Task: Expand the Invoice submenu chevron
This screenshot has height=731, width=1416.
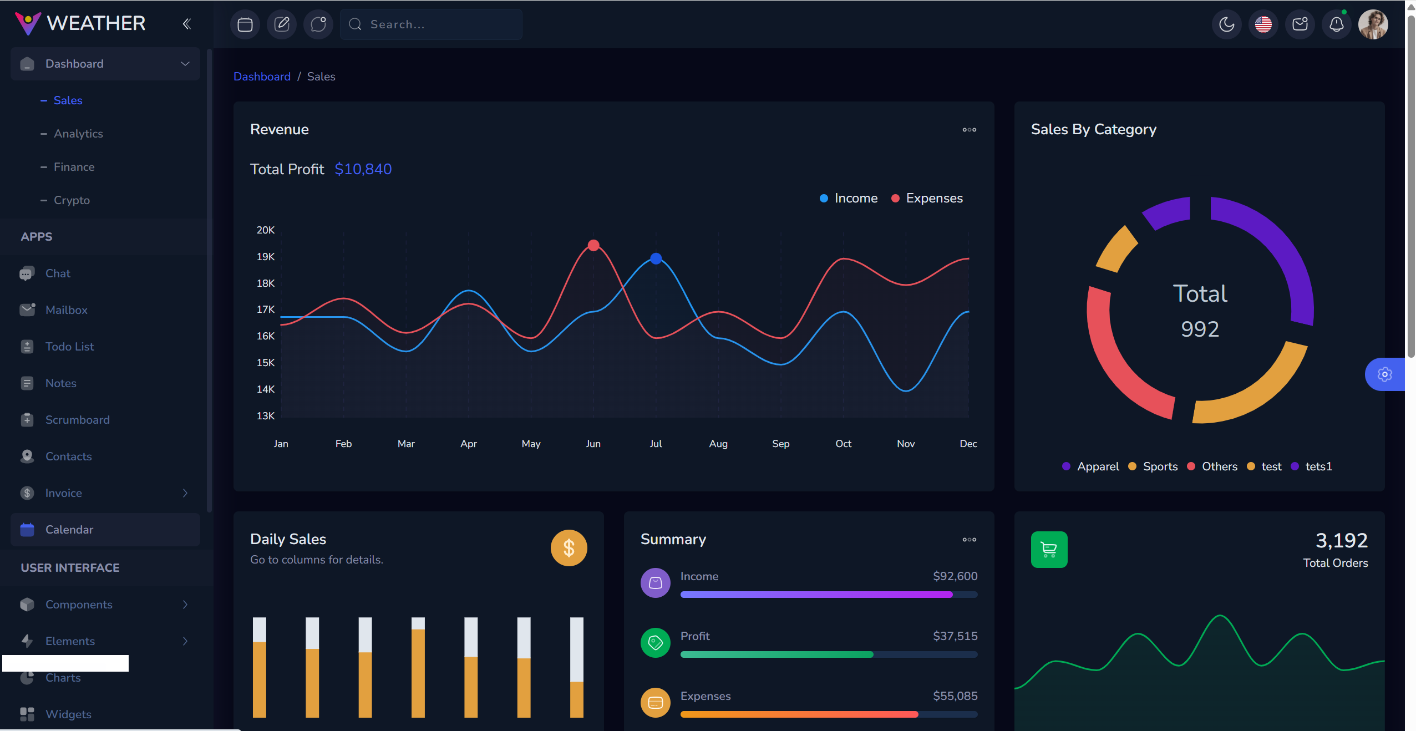Action: click(x=185, y=493)
